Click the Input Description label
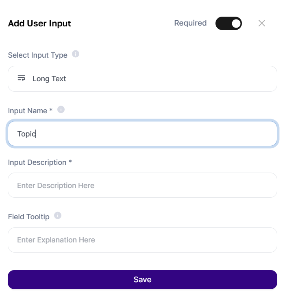This screenshot has width=285, height=307. (40, 162)
